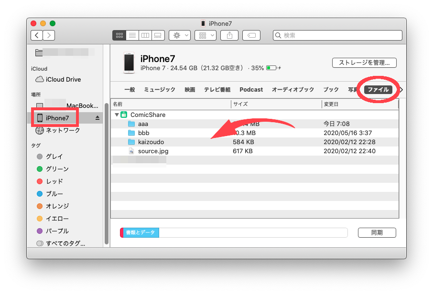Click the 2020/02/12 22:40 date
Viewport: 433px width, 294px height.
(350, 151)
